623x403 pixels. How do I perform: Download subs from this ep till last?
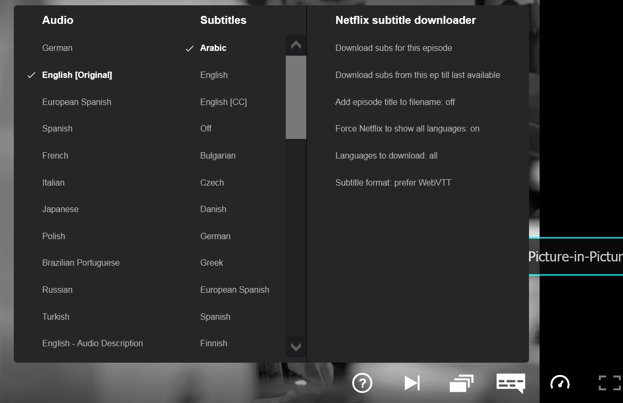coord(417,75)
